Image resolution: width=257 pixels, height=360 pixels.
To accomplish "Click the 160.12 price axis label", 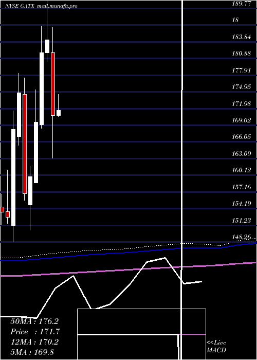I will pyautogui.click(x=242, y=170).
